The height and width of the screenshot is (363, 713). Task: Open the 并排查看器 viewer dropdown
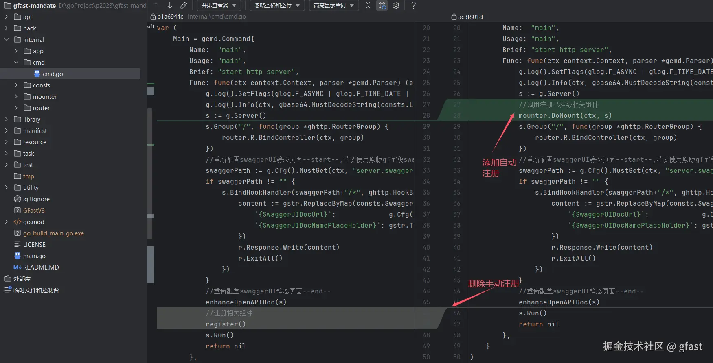point(219,5)
